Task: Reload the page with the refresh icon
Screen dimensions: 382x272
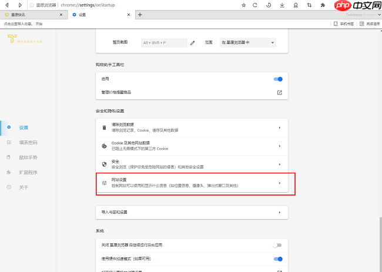Action: (x=255, y=5)
